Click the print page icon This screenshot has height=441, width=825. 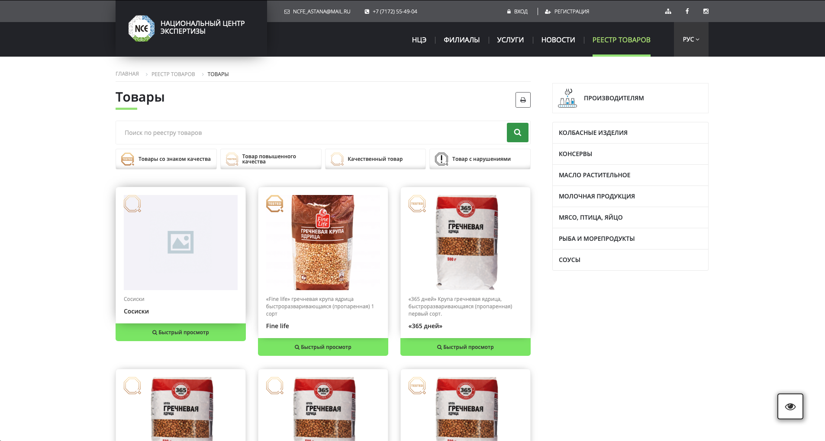(523, 100)
